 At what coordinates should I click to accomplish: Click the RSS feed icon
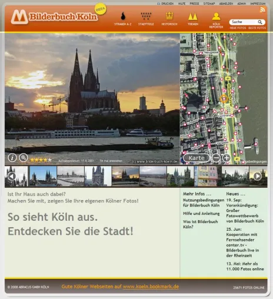click(262, 9)
